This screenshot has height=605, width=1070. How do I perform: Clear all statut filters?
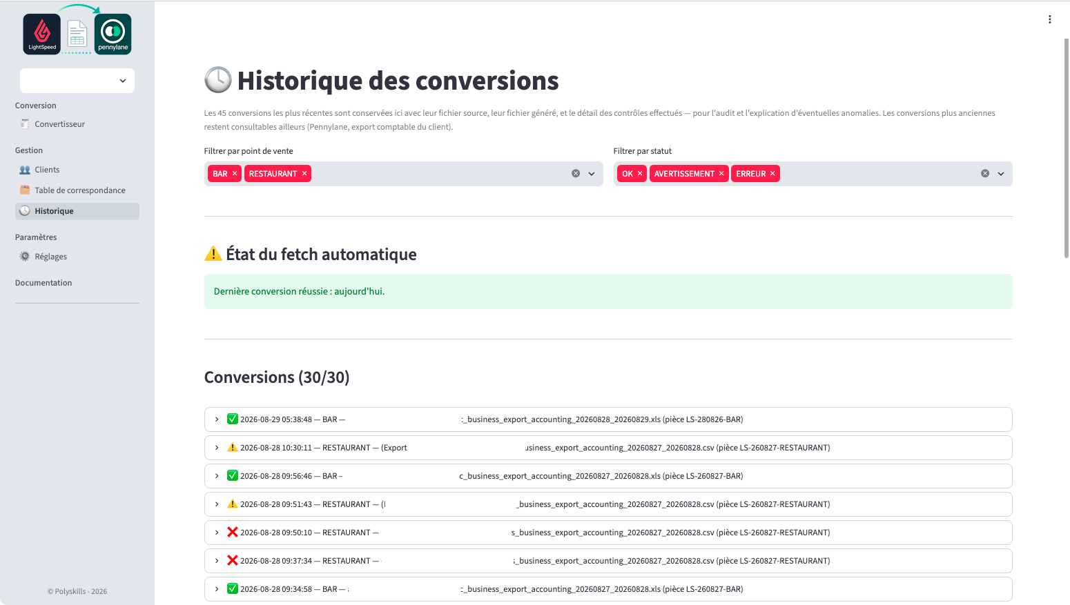click(985, 174)
